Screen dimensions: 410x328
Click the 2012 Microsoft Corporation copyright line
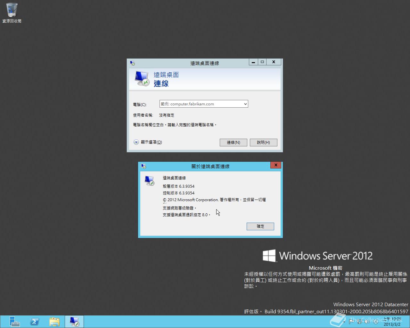(x=214, y=200)
